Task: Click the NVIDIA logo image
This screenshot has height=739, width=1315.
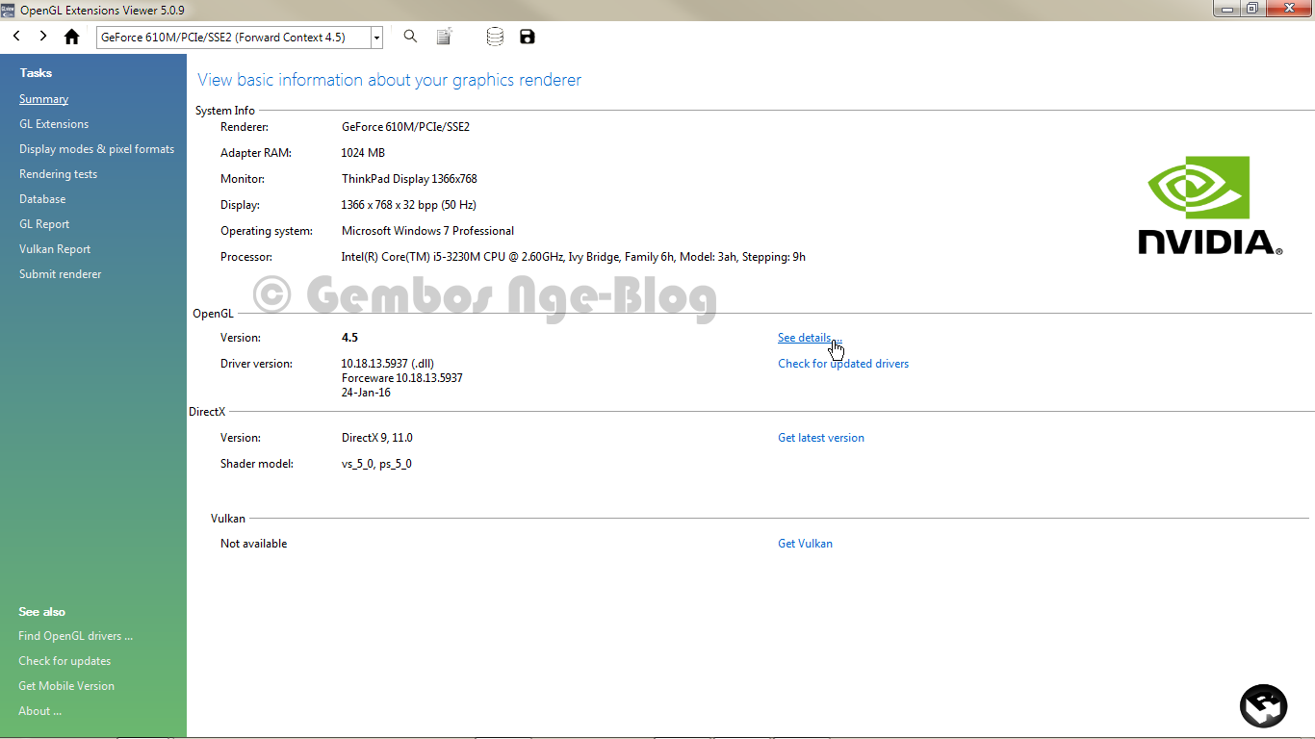Action: coord(1211,205)
